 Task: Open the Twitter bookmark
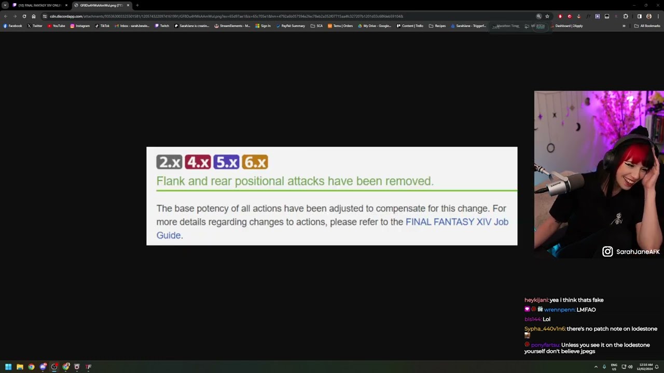click(35, 26)
